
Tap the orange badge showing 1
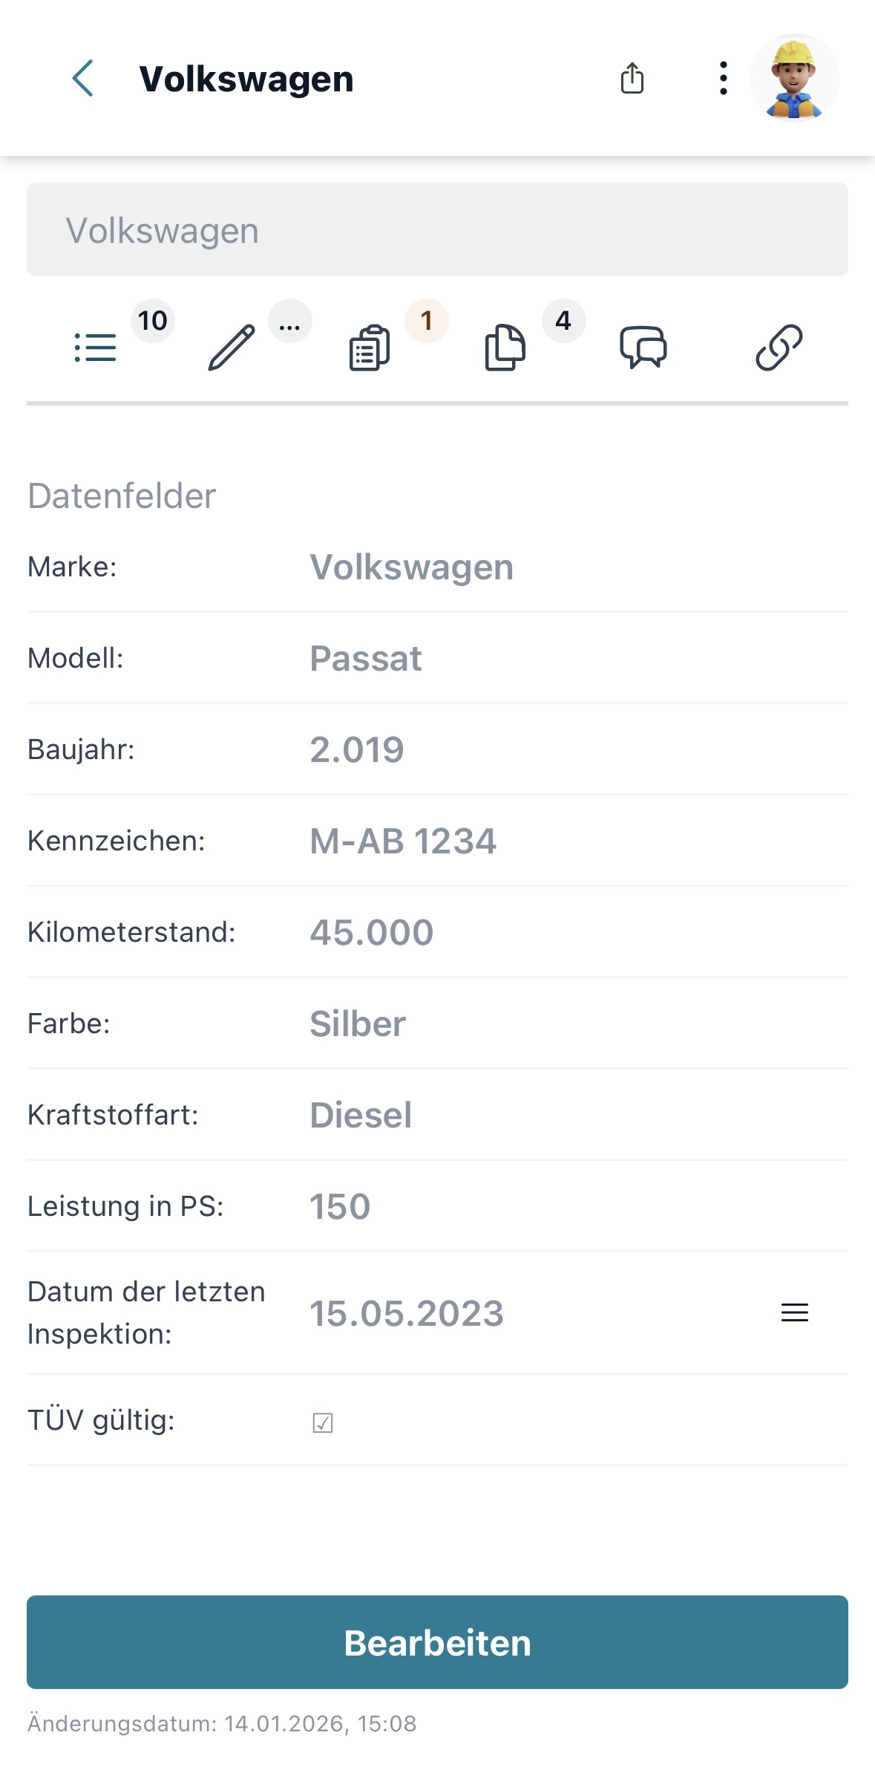point(426,321)
